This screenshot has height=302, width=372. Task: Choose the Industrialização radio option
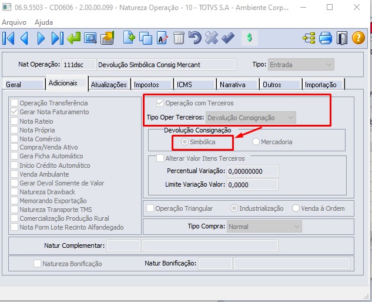[234, 208]
